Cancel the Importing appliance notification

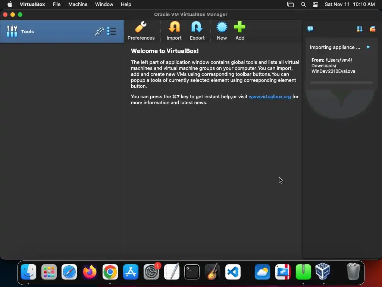tap(368, 47)
